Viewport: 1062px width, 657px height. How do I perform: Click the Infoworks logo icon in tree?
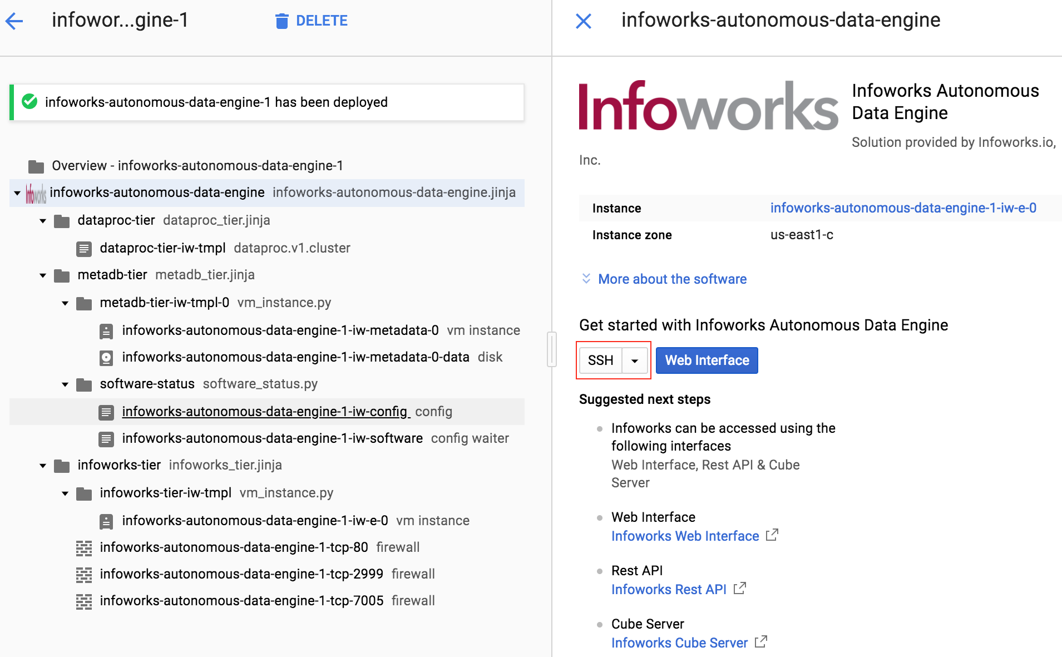(36, 193)
